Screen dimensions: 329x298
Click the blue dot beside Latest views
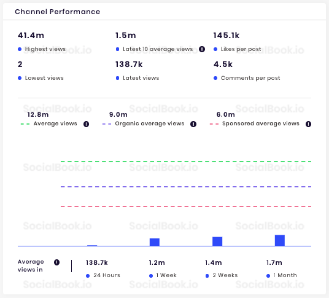(117, 78)
